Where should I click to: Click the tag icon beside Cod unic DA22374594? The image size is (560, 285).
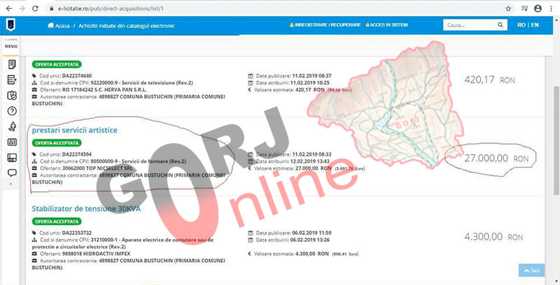pos(34,154)
